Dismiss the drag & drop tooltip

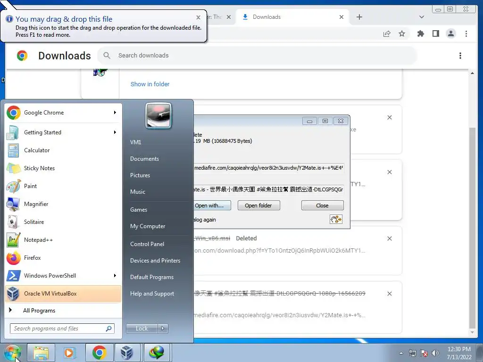[x=199, y=17]
